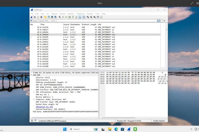Restart the current capture
The height and width of the screenshot is (132, 199).
click(38, 17)
